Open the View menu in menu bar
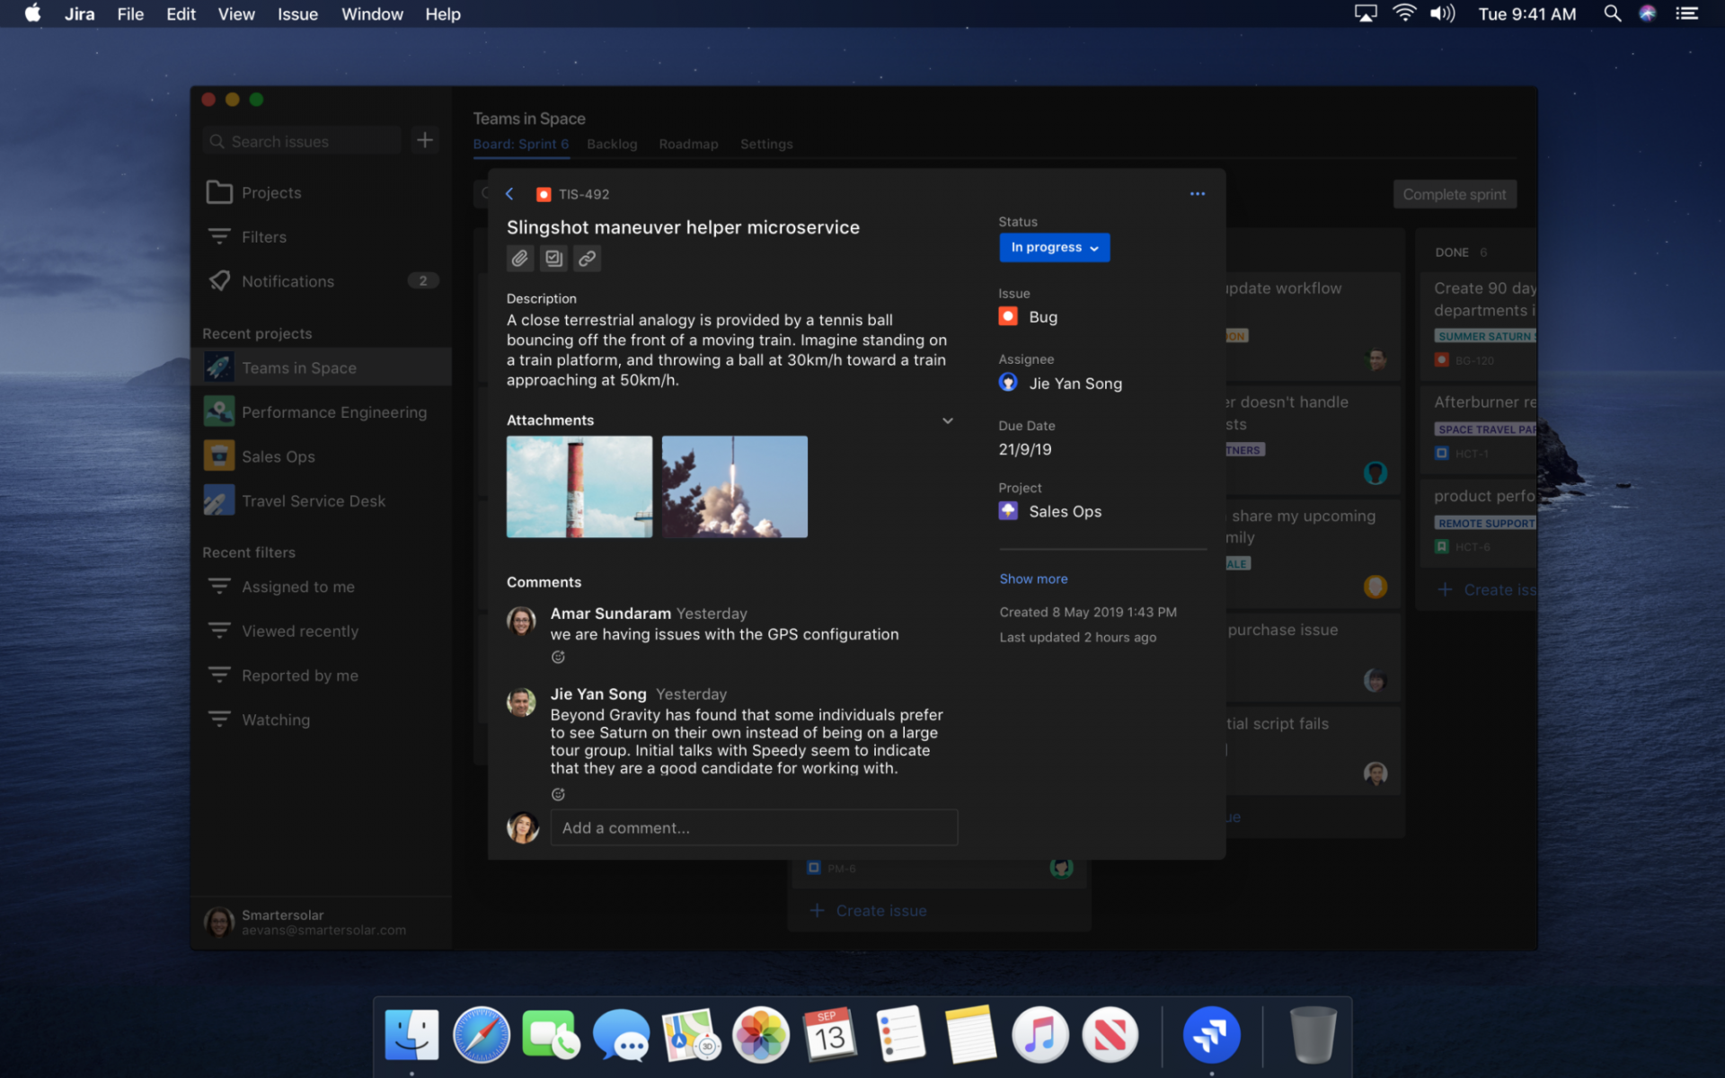Screen dimensions: 1725x1078 click(x=236, y=14)
